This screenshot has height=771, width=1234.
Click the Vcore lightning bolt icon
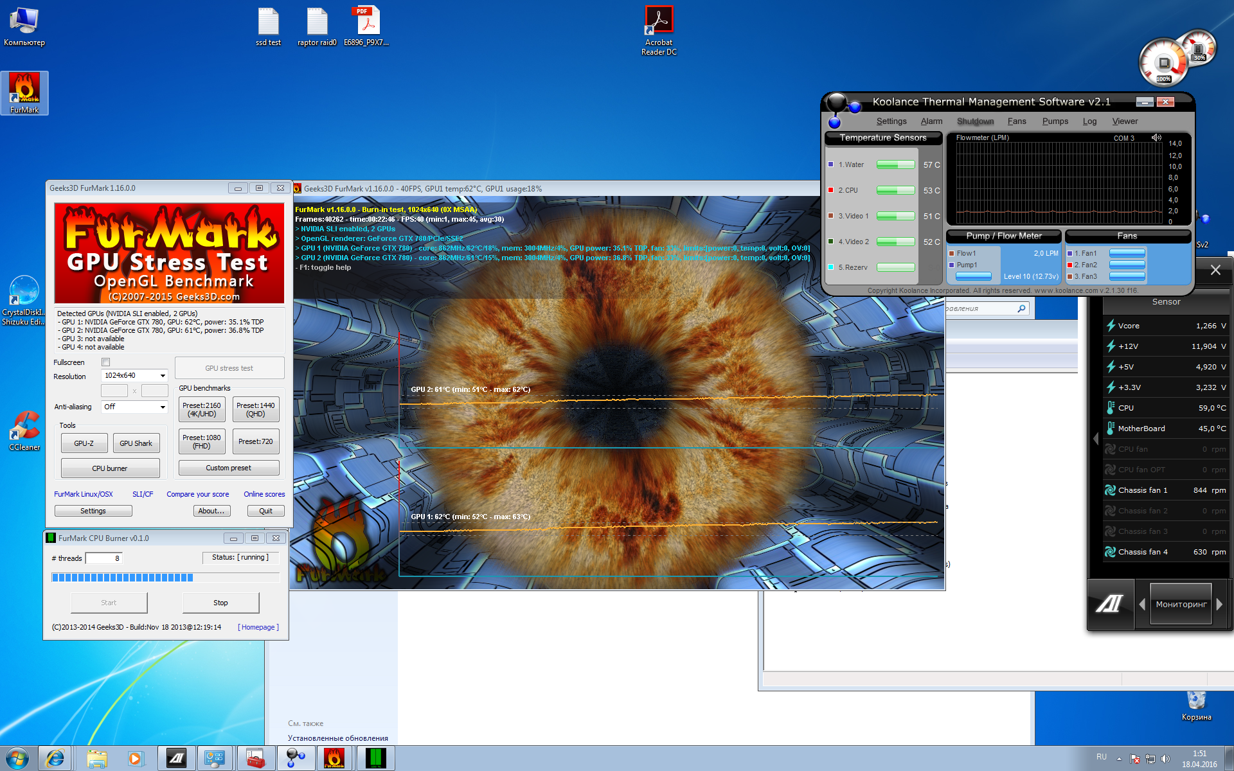pyautogui.click(x=1110, y=326)
